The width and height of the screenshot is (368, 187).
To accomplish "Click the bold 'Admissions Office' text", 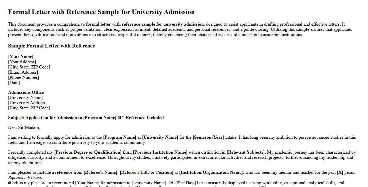I will pyautogui.click(x=26, y=92).
